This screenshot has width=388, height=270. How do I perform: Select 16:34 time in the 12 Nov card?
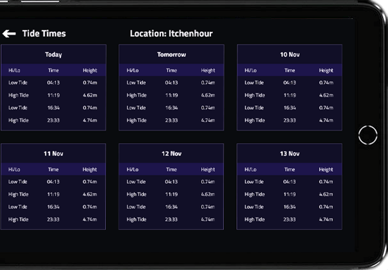tap(171, 207)
